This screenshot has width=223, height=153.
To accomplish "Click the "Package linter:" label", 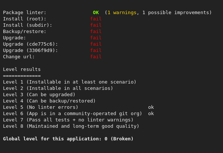I will click(25, 13).
